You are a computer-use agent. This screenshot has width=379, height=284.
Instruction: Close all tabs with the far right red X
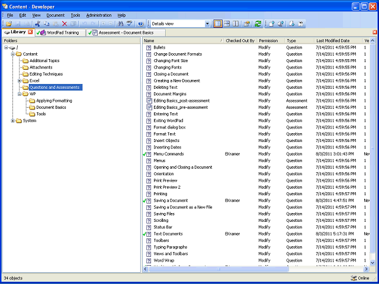tap(375, 33)
